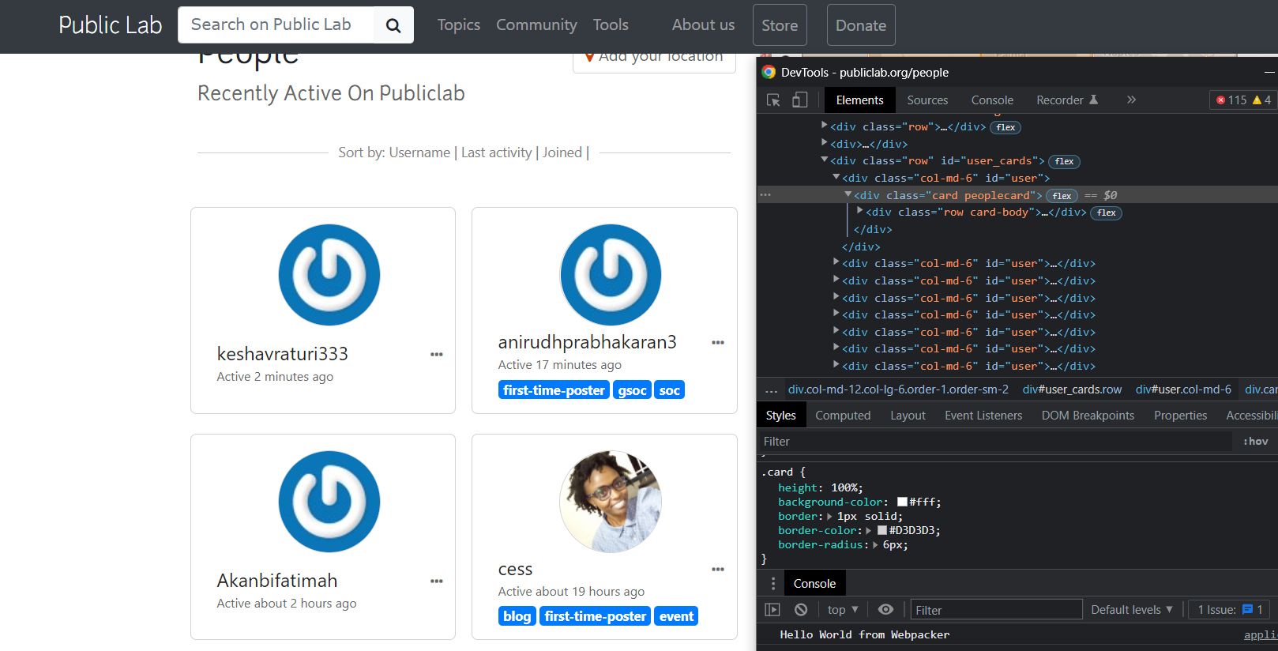Click the white #fff background color swatch
This screenshot has height=651, width=1278.
(x=902, y=502)
